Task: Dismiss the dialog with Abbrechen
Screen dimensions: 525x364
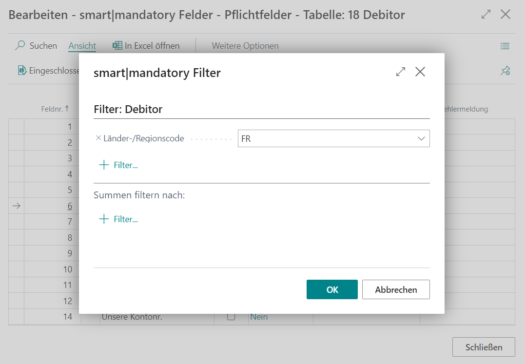Action: [395, 289]
